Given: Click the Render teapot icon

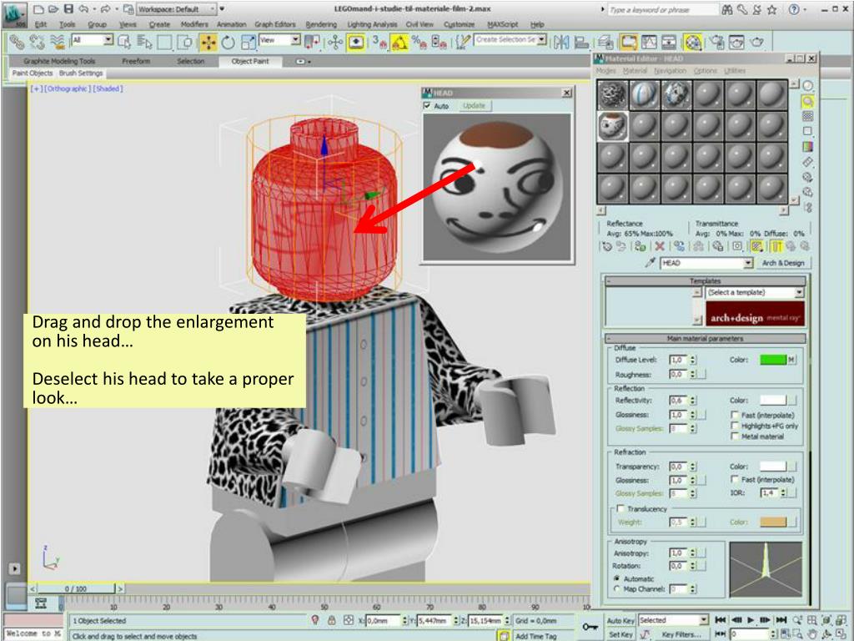Looking at the screenshot, I should click(757, 43).
